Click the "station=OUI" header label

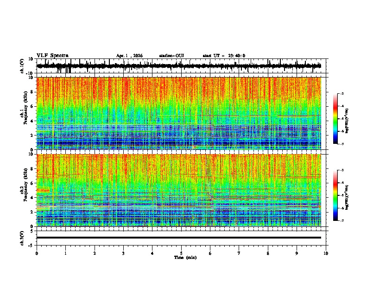coord(171,56)
